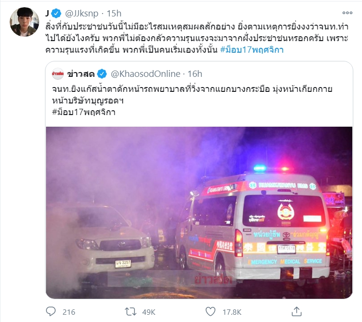
Task: Open the quoted tweet's 16h timestamp
Action: point(195,74)
